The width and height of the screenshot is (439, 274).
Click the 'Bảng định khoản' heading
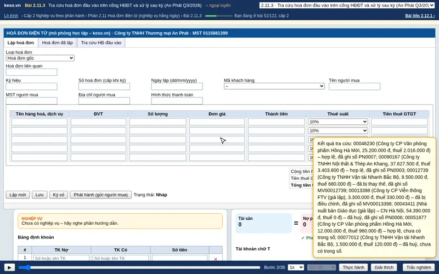click(x=36, y=237)
